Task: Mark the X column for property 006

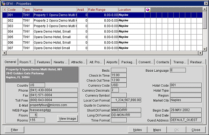Action: point(5,43)
